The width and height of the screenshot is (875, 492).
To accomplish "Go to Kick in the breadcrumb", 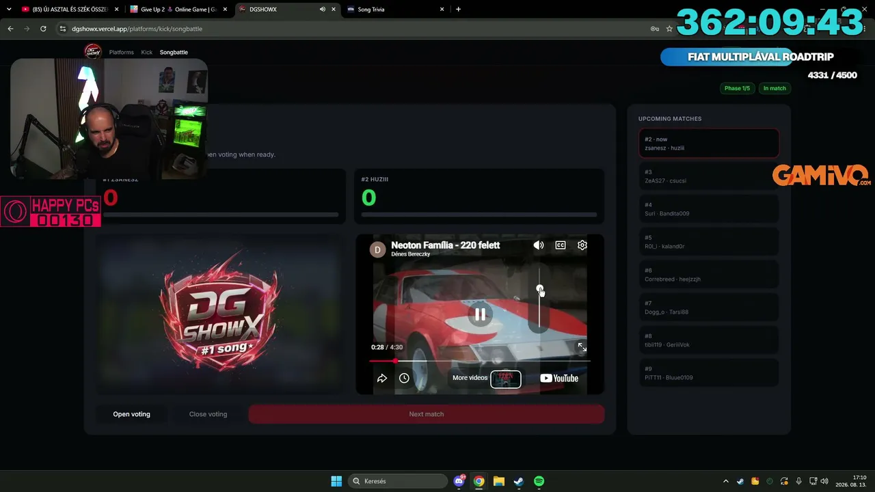I will pyautogui.click(x=147, y=52).
